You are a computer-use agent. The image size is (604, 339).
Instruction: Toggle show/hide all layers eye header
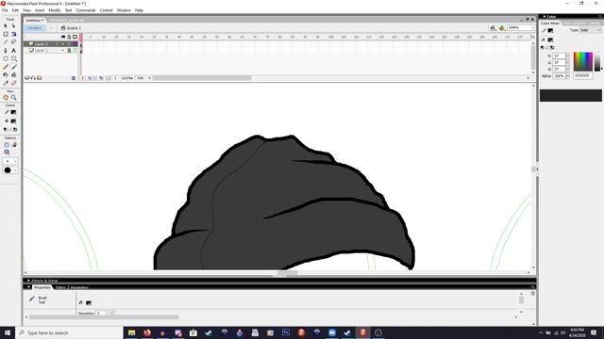coord(63,37)
